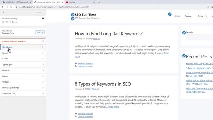213x120 pixels.
Task: Click the browser forward arrow
Action: pos(7,7)
